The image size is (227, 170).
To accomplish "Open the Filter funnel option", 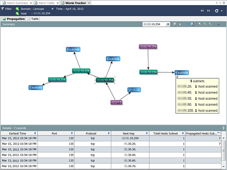I will [6, 9].
